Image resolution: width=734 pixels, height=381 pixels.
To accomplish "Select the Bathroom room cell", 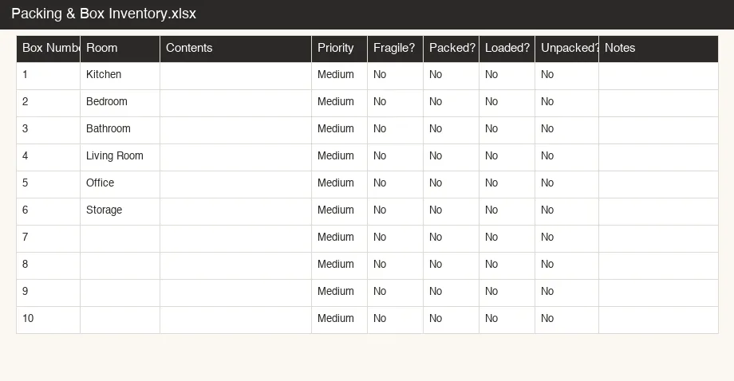I will click(x=120, y=130).
